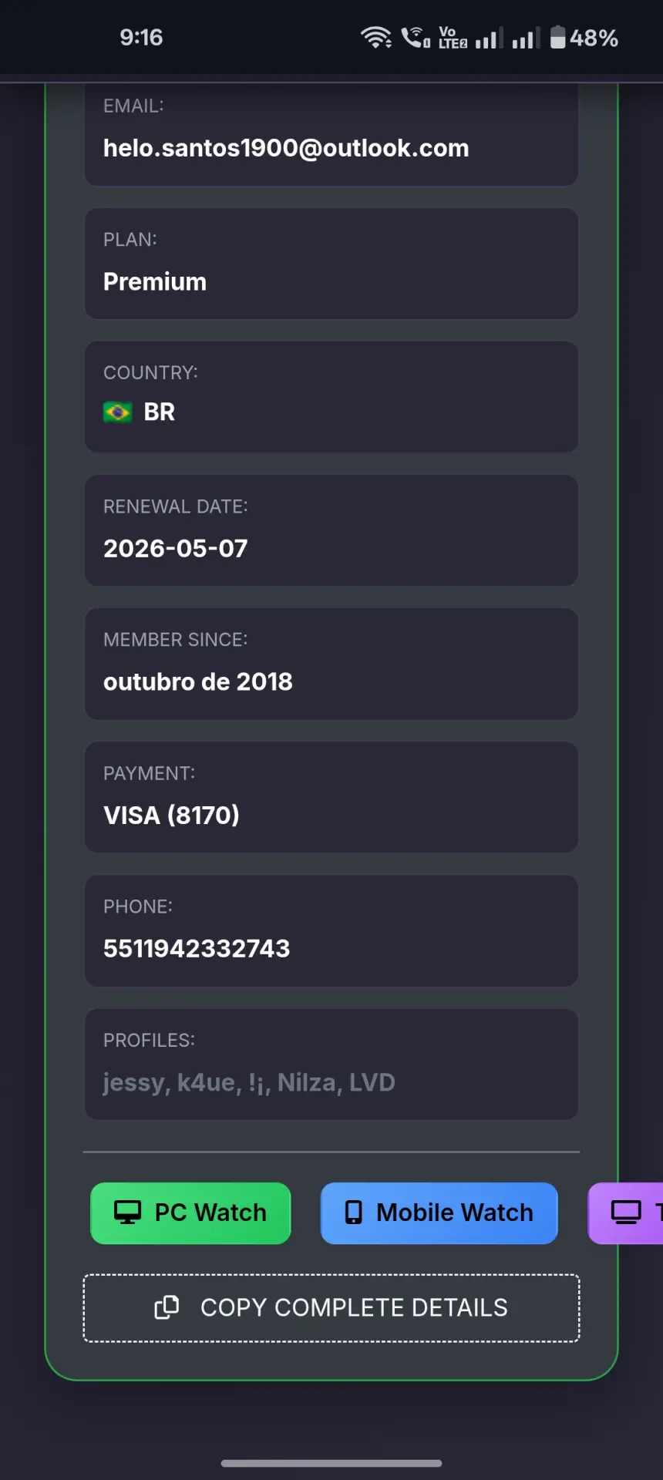Tap the battery icon in status bar

[558, 37]
